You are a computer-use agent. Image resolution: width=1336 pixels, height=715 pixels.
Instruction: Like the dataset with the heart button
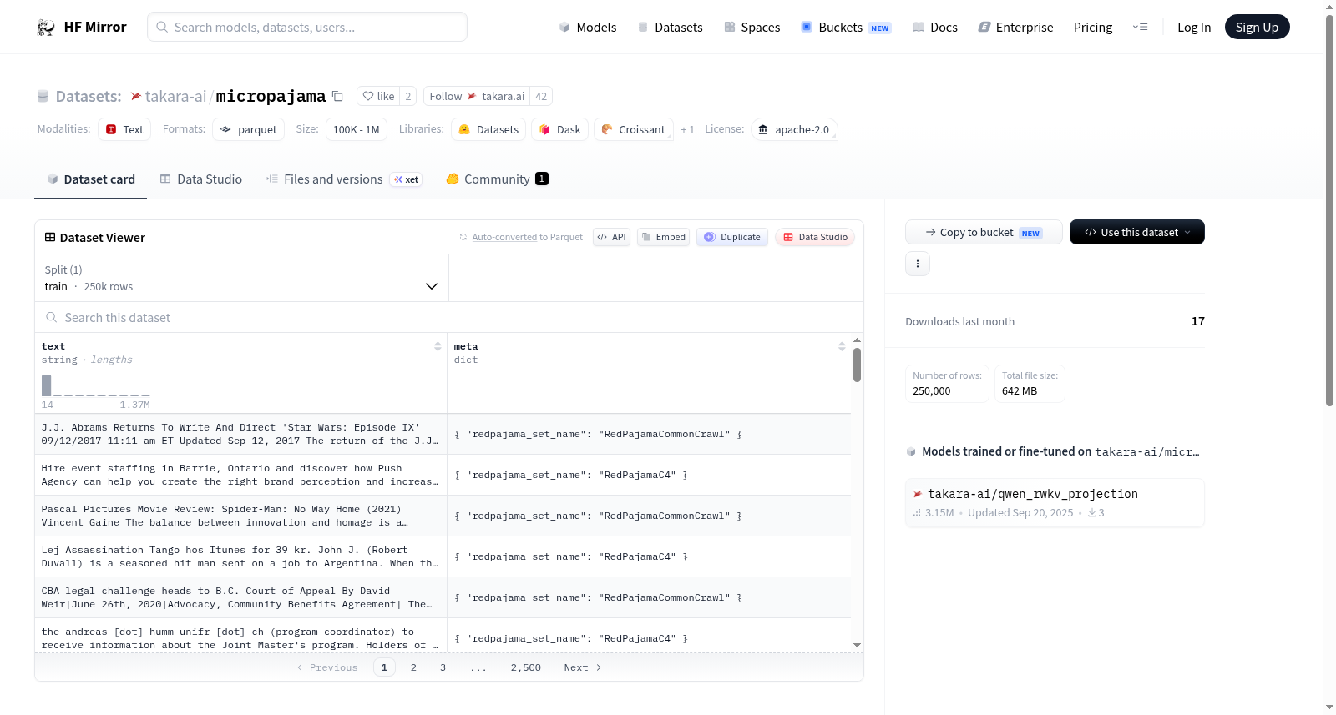(x=378, y=96)
